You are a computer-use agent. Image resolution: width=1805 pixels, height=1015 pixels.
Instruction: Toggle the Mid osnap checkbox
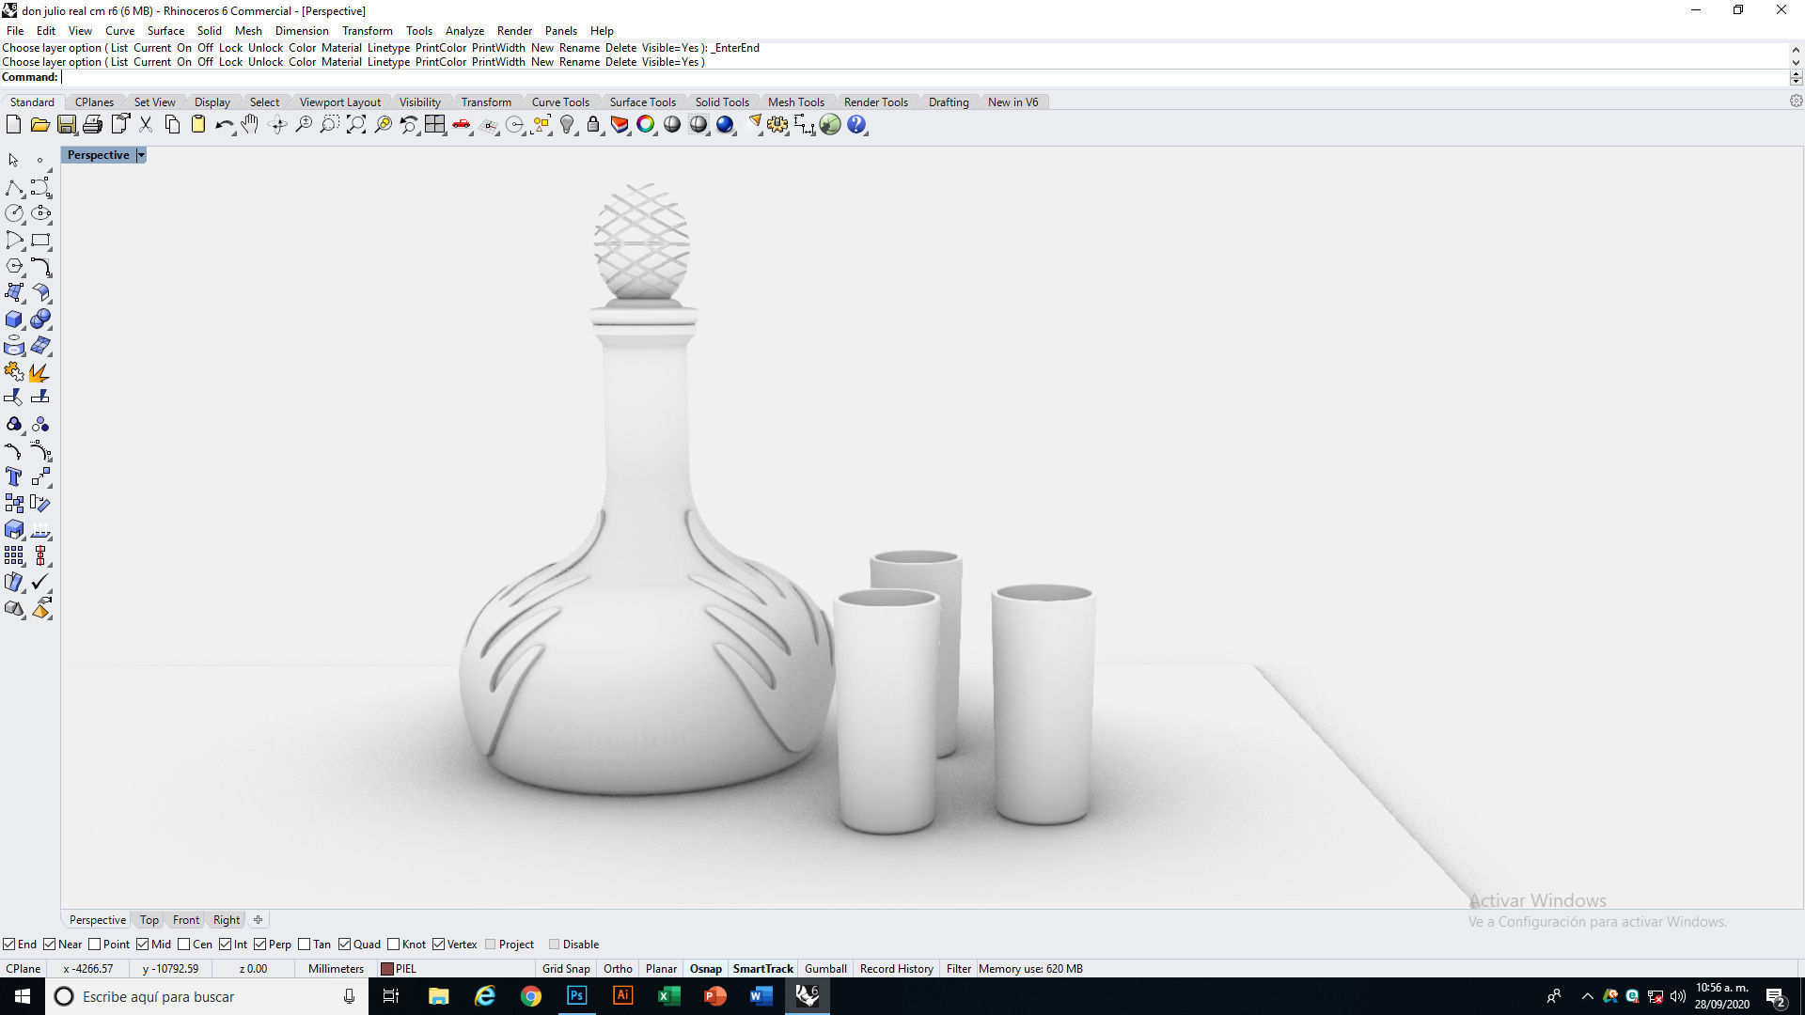tap(143, 945)
